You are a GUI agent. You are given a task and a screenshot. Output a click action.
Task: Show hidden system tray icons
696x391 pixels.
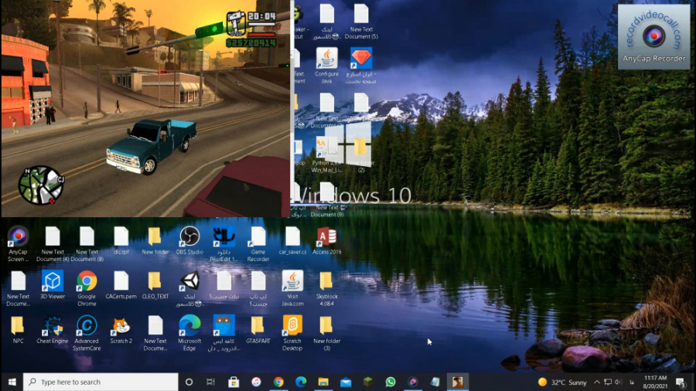597,382
